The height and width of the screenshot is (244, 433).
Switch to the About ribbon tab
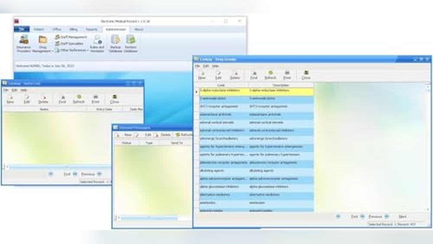point(139,29)
